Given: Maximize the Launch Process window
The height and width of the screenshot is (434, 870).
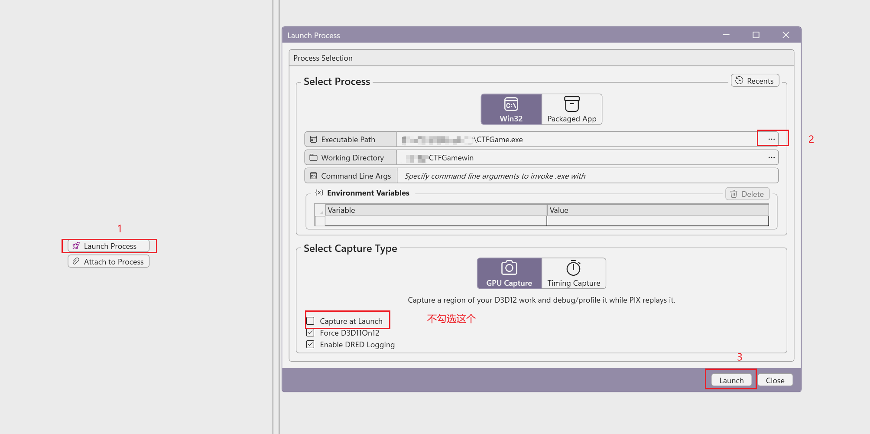Looking at the screenshot, I should pyautogui.click(x=756, y=35).
